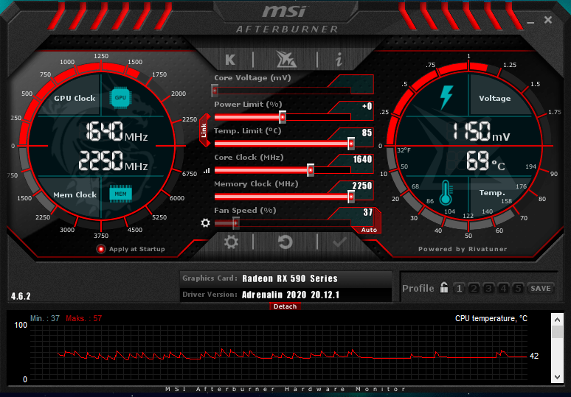Detach the hardware monitor panel
The height and width of the screenshot is (397, 571).
(285, 306)
